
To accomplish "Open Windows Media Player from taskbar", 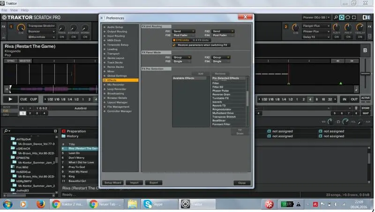I will tap(23, 204).
